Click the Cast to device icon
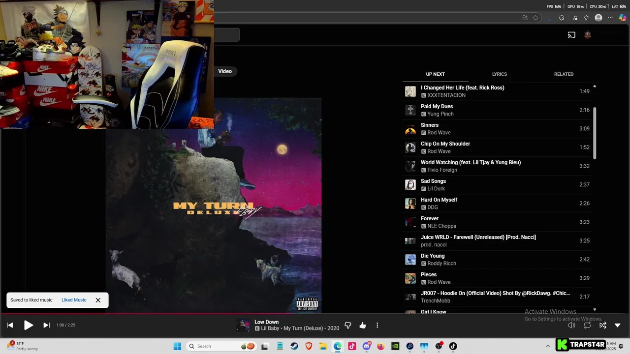630x354 pixels. tap(571, 35)
